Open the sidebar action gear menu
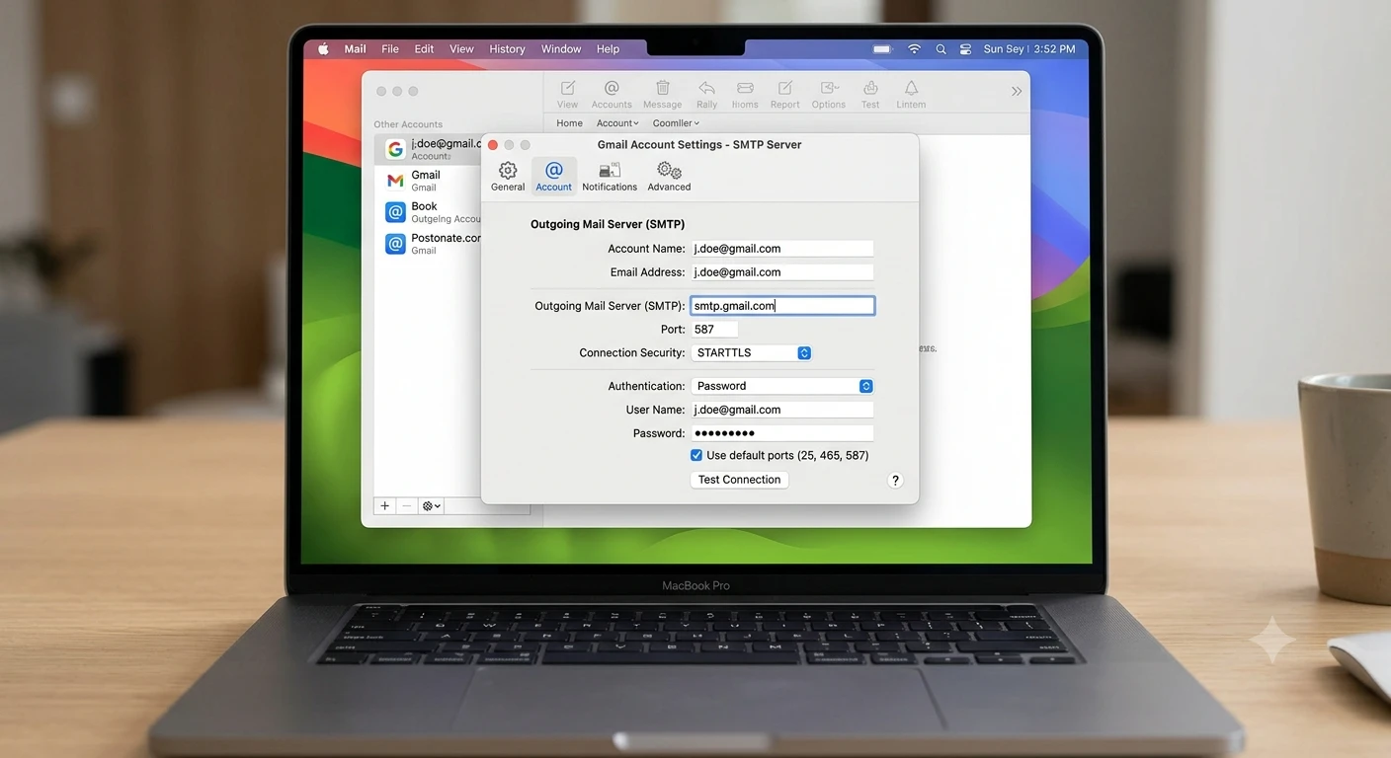The image size is (1391, 758). pyautogui.click(x=432, y=505)
